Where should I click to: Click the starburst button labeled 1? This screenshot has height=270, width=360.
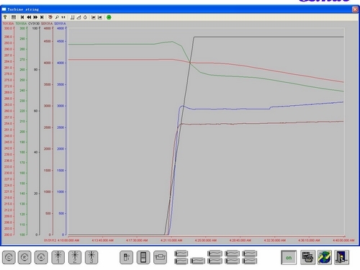tap(58, 258)
